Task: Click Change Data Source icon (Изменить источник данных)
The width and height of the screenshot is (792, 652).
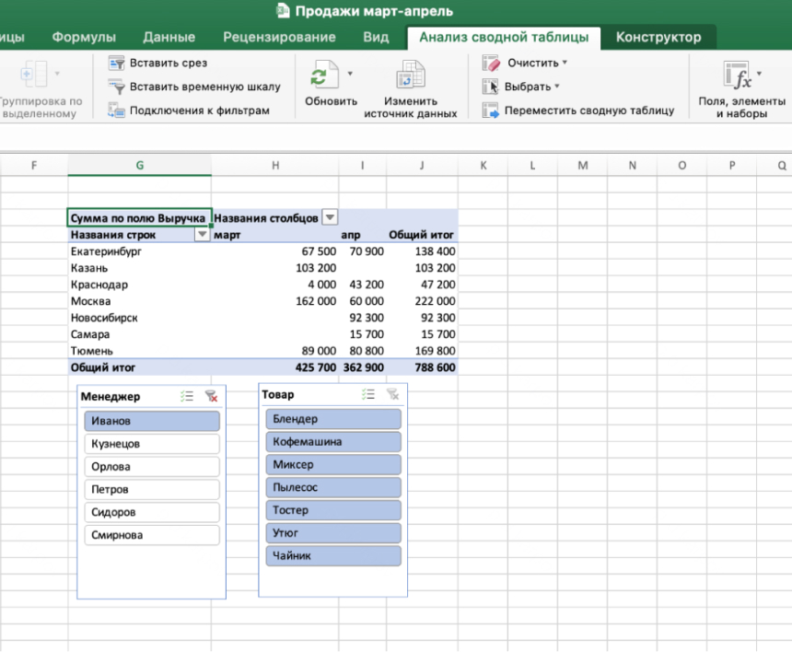Action: click(x=410, y=75)
